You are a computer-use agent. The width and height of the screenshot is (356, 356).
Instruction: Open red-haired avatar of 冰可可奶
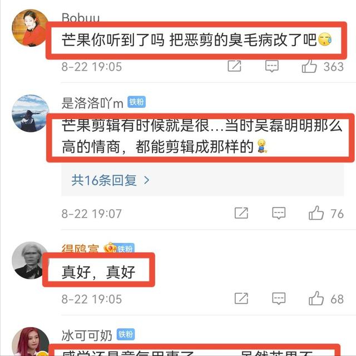click(x=30, y=342)
